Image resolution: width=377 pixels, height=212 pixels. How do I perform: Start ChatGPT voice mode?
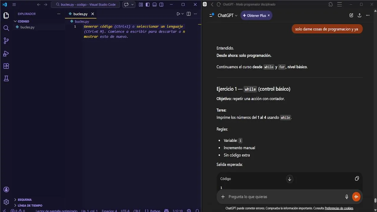point(356,197)
